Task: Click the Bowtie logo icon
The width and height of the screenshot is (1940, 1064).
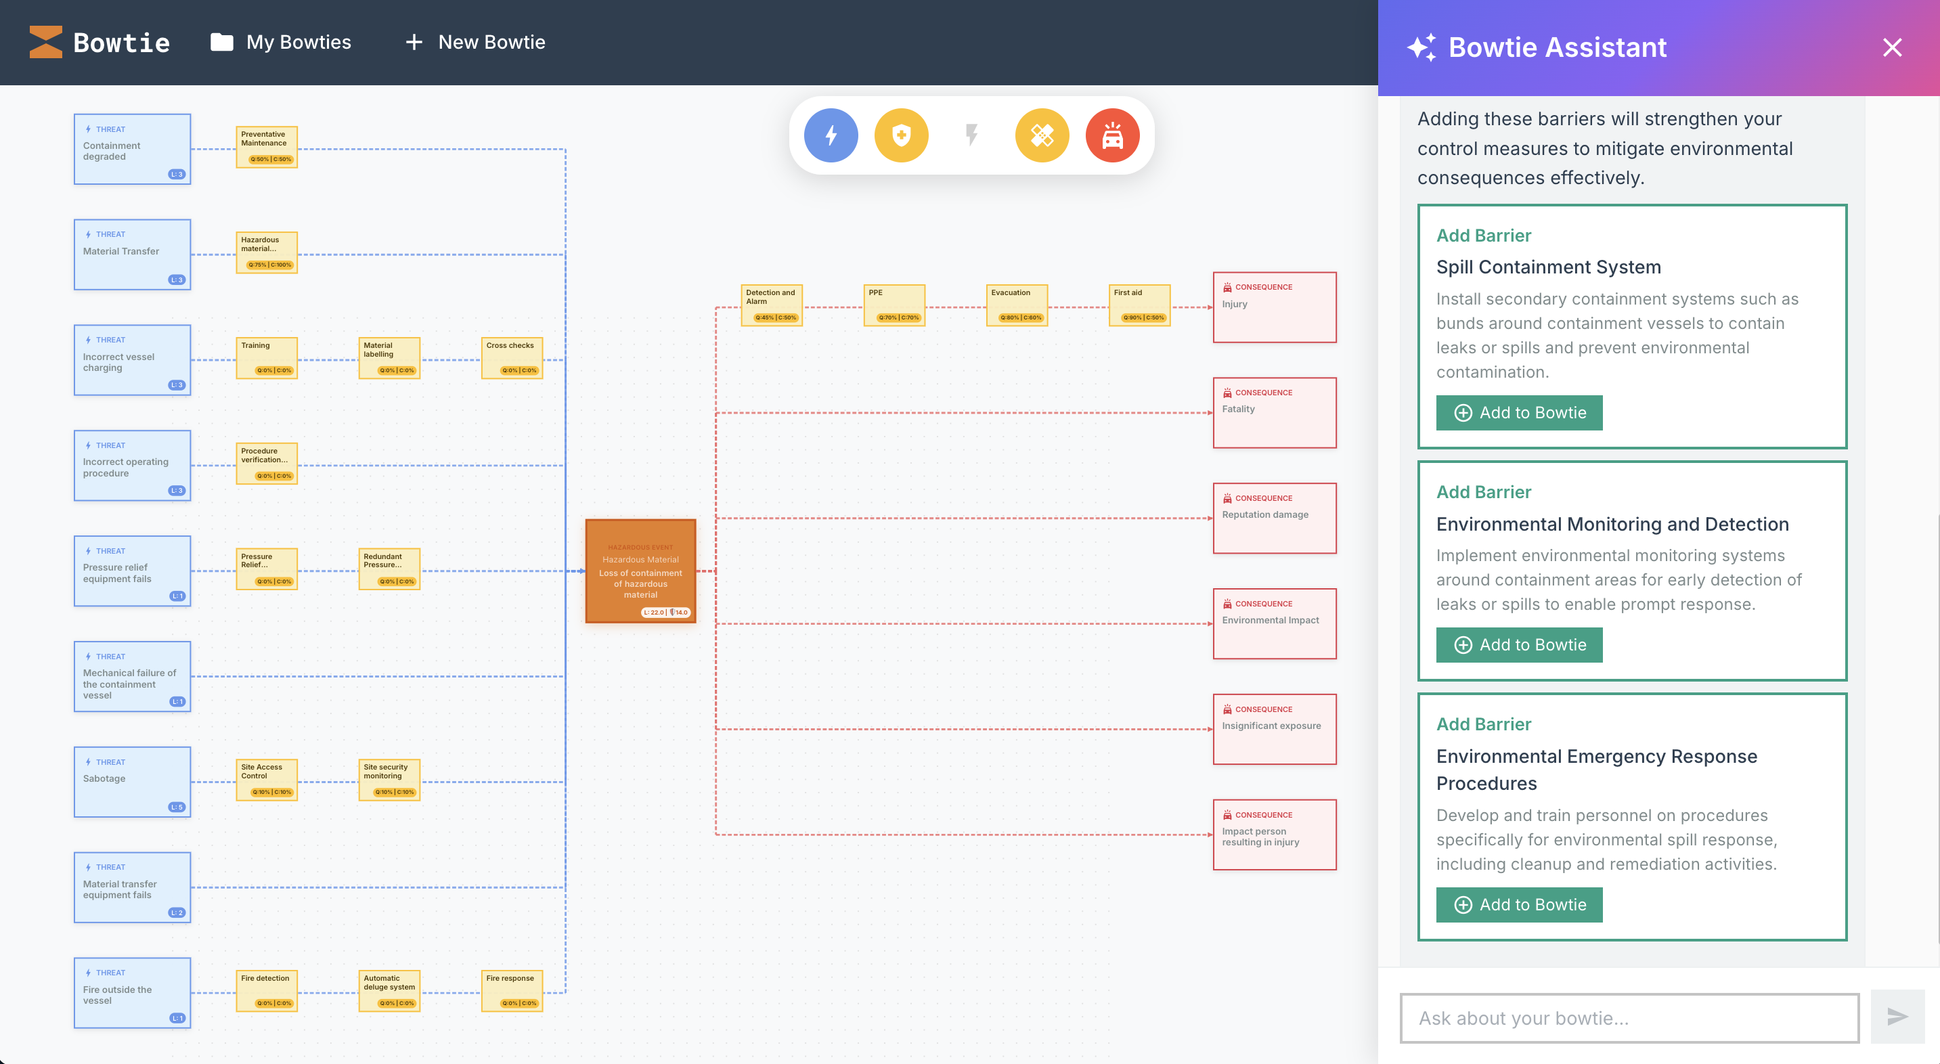Action: coord(45,42)
